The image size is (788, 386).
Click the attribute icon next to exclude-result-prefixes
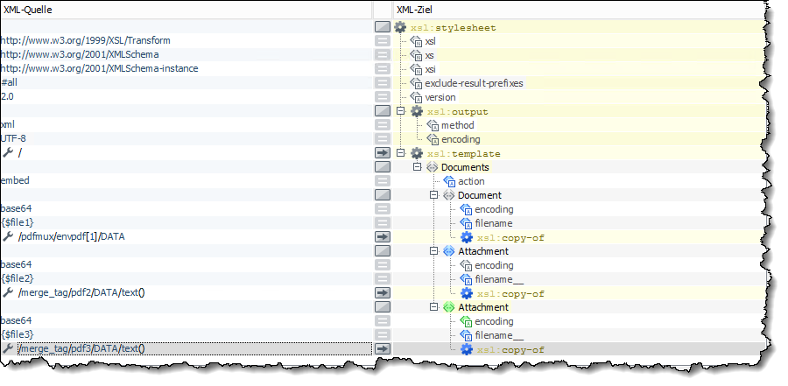point(416,83)
